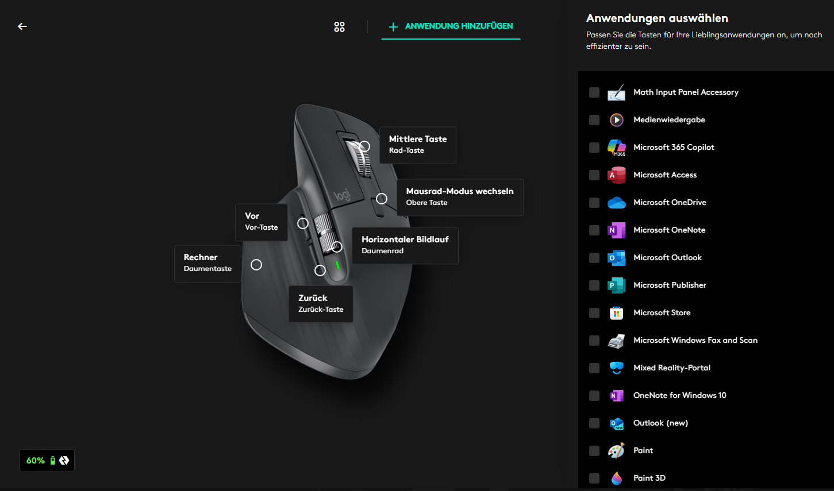834x491 pixels.
Task: Go back using the left arrow
Action: click(x=22, y=26)
